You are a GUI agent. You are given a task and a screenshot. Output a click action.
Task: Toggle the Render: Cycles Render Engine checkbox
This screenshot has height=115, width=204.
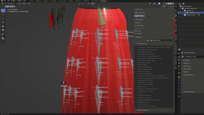click(x=136, y=60)
